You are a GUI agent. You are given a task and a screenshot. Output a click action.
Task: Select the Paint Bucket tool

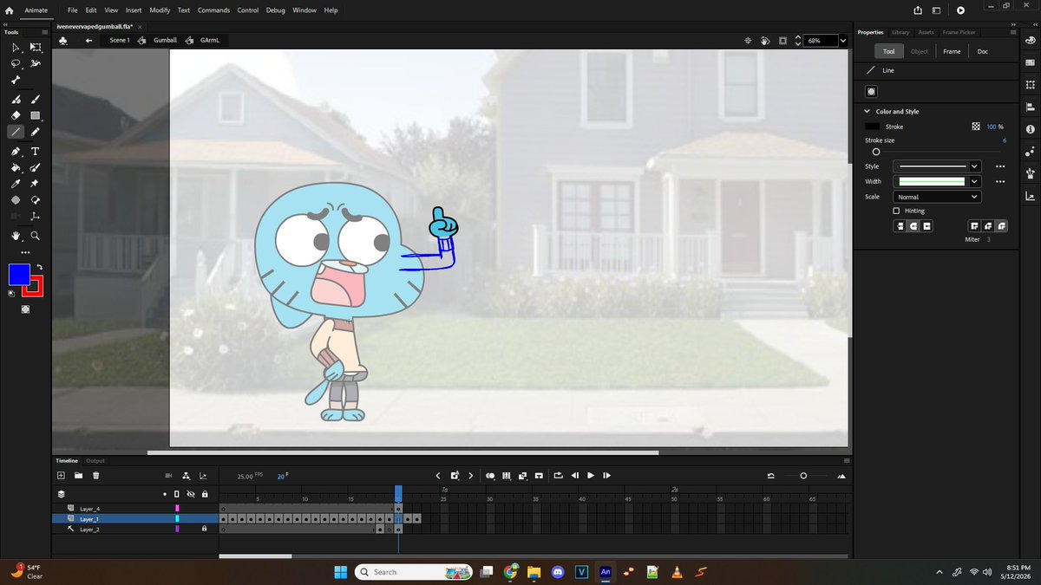click(16, 167)
